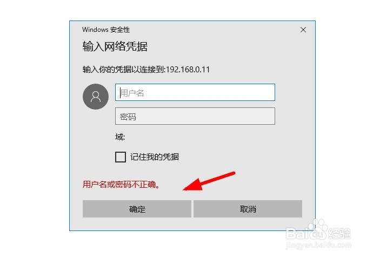The width and height of the screenshot is (373, 258).
Task: Click the 输入网络凭据 heading
Action: click(x=115, y=46)
